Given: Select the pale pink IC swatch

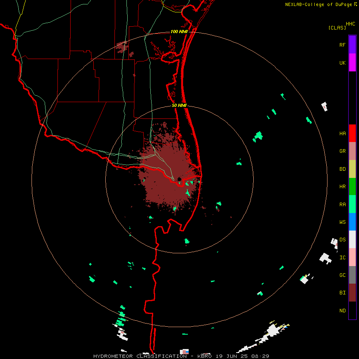Looking at the screenshot, I should [352, 257].
